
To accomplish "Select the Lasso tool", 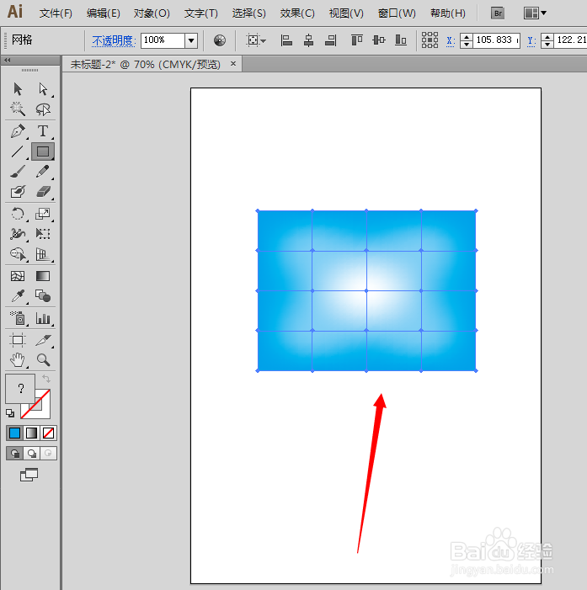I will click(x=43, y=109).
